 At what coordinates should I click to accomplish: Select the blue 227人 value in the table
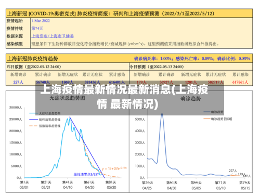pyautogui.click(x=18, y=82)
